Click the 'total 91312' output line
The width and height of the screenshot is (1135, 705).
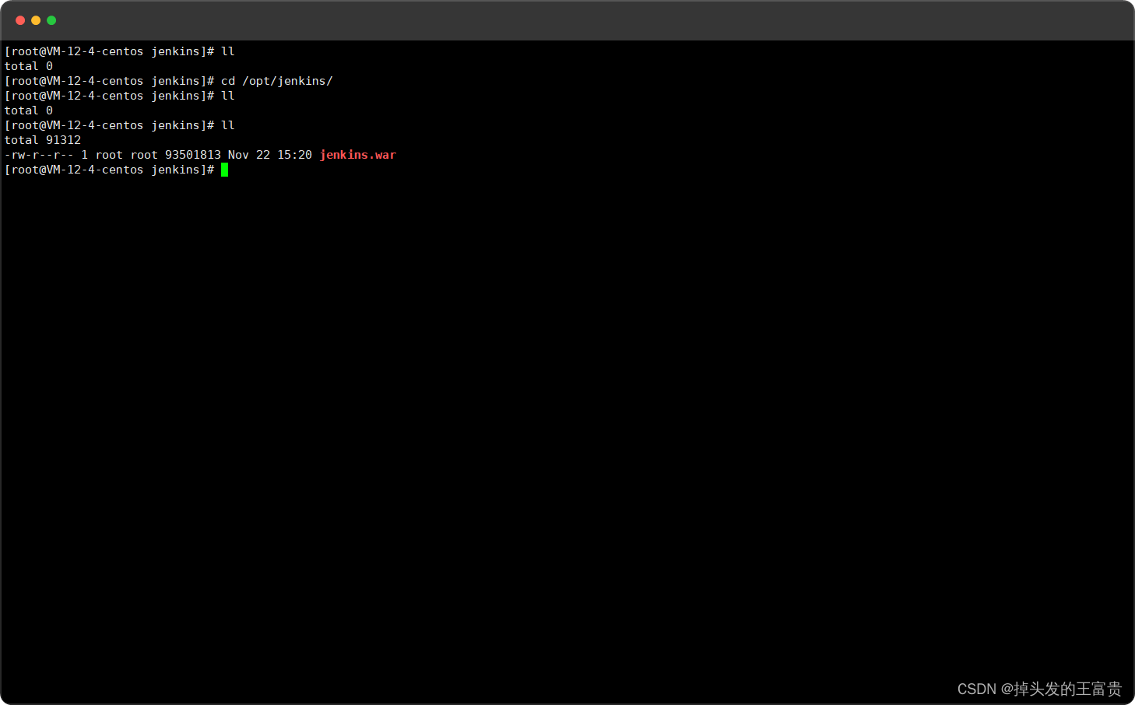pyautogui.click(x=43, y=140)
